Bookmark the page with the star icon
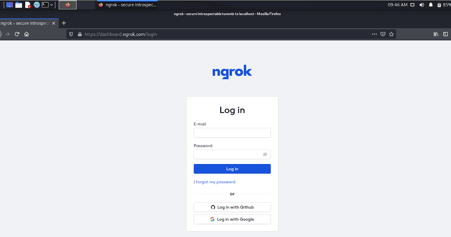The height and width of the screenshot is (237, 451). 391,34
